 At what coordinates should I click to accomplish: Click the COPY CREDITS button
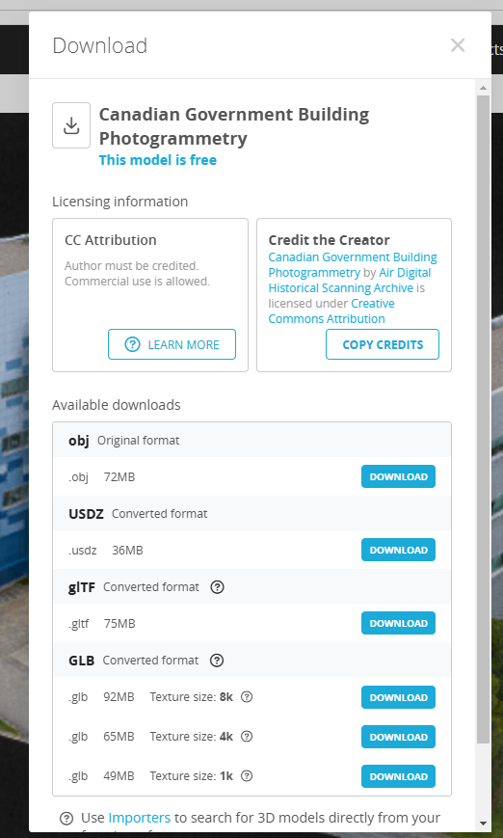383,344
